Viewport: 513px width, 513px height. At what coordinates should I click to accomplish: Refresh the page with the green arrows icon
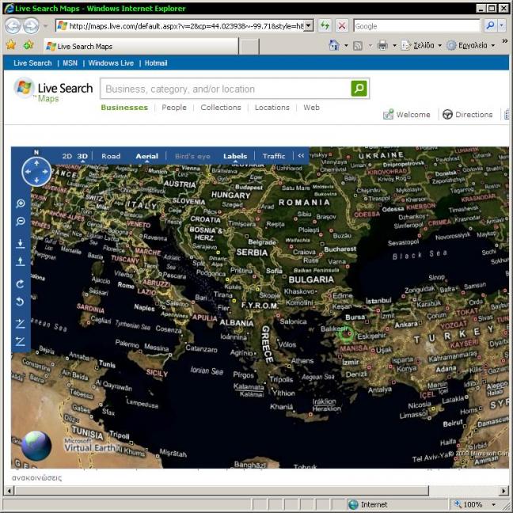coord(325,25)
